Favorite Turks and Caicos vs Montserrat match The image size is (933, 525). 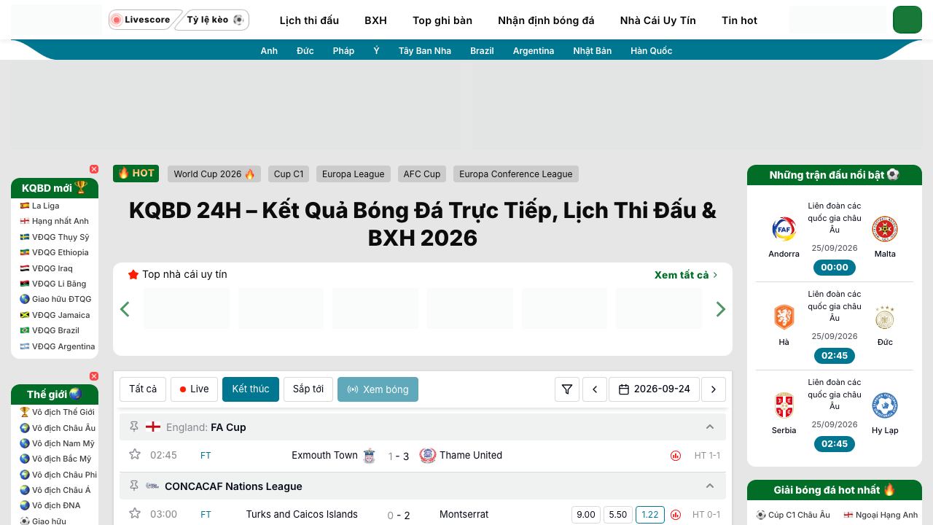(x=135, y=513)
